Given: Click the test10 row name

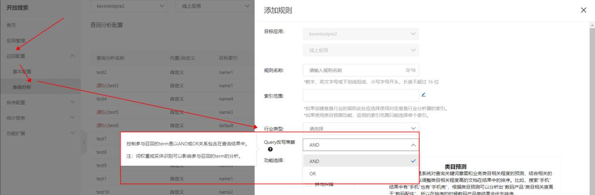Looking at the screenshot, I should (x=103, y=192).
